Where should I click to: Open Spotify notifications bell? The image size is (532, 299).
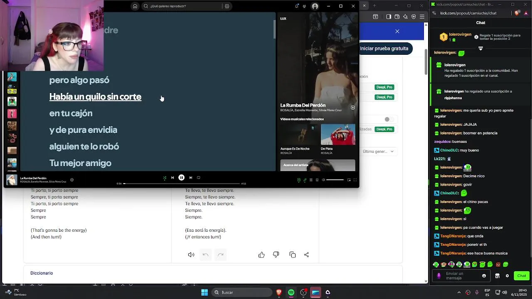(296, 6)
